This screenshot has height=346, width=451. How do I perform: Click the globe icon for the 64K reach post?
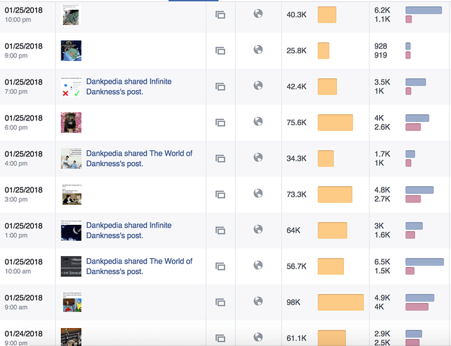tap(258, 229)
